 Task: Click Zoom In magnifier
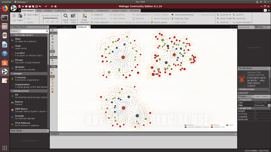pyautogui.click(x=238, y=15)
